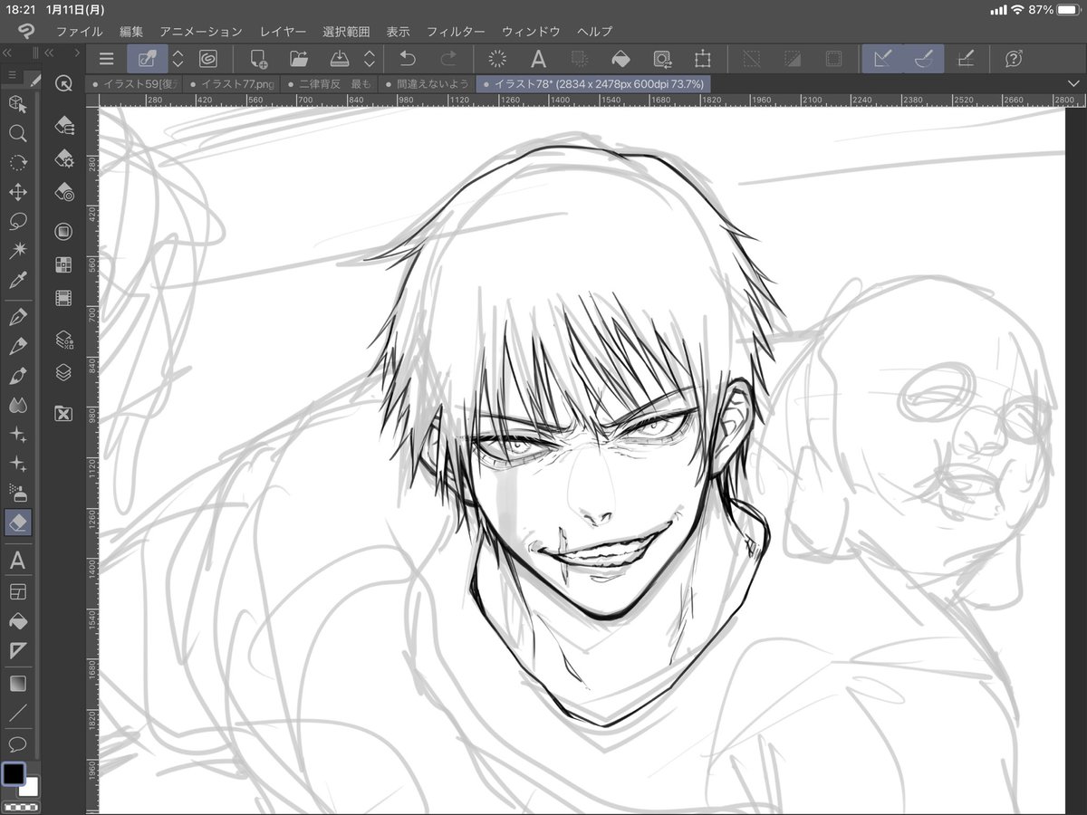This screenshot has height=815, width=1087.
Task: Open the hamburger menu button
Action: (x=106, y=60)
